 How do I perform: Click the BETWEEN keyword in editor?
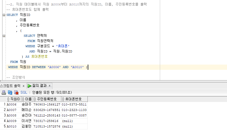click(39, 67)
